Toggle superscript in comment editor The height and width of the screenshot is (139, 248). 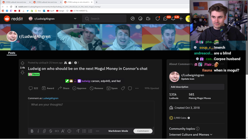63,131
